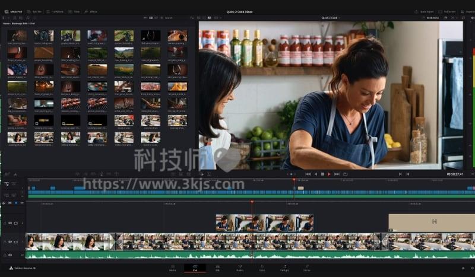475x277 pixels.
Task: Select the blueberries clip thumbnail
Action: (17, 69)
